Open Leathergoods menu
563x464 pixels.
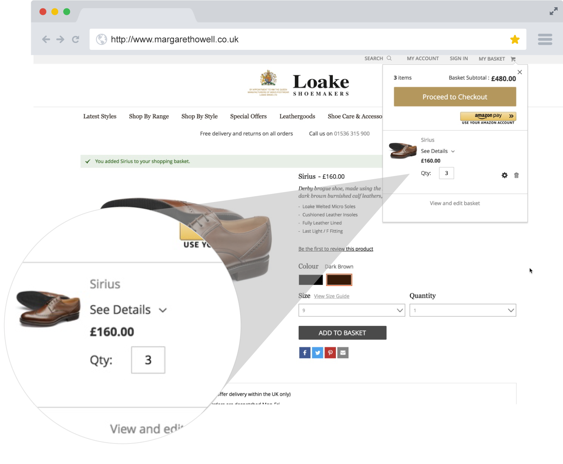(297, 116)
